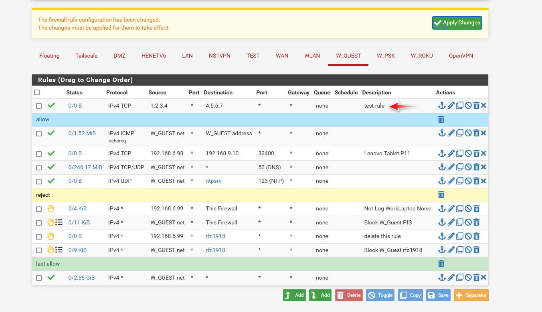The height and width of the screenshot is (312, 542).
Task: Open the 0/1.52 MiB states link
Action: pos(82,133)
